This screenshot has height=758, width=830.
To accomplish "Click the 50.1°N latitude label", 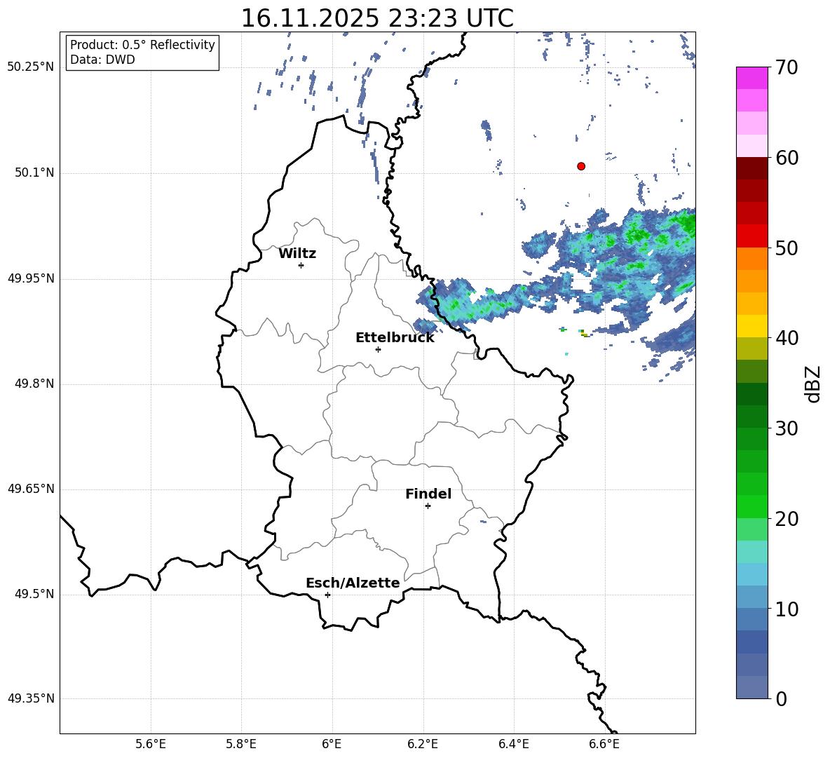I will [x=34, y=173].
